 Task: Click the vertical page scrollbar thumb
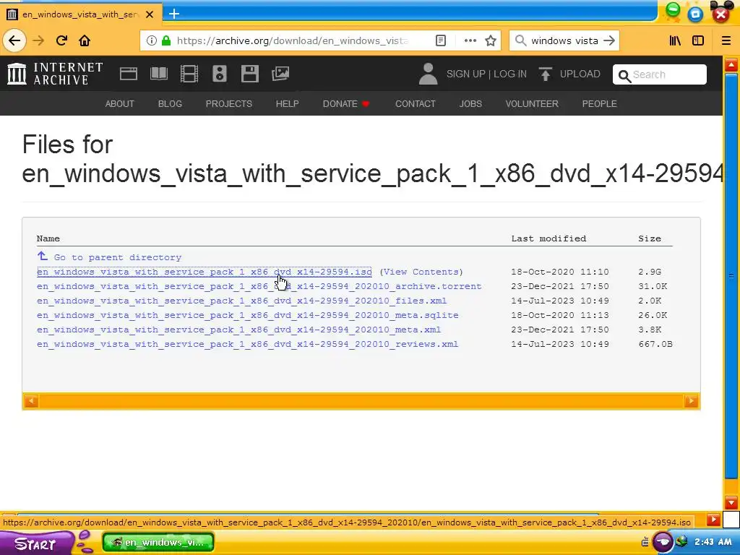click(731, 276)
